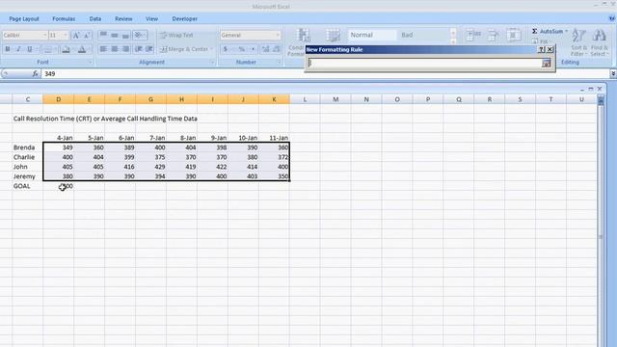Viewport: 617px width, 347px height.
Task: Click the 'Charlie' name cell
Action: tap(28, 157)
